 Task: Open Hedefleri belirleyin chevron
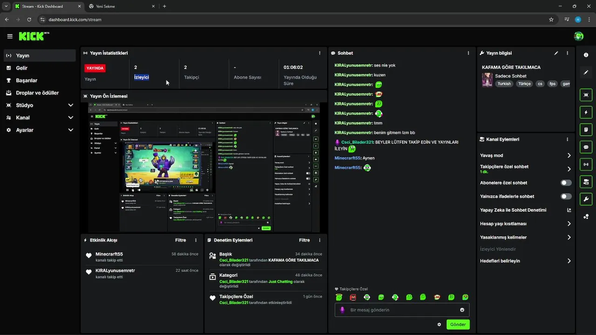point(569,261)
